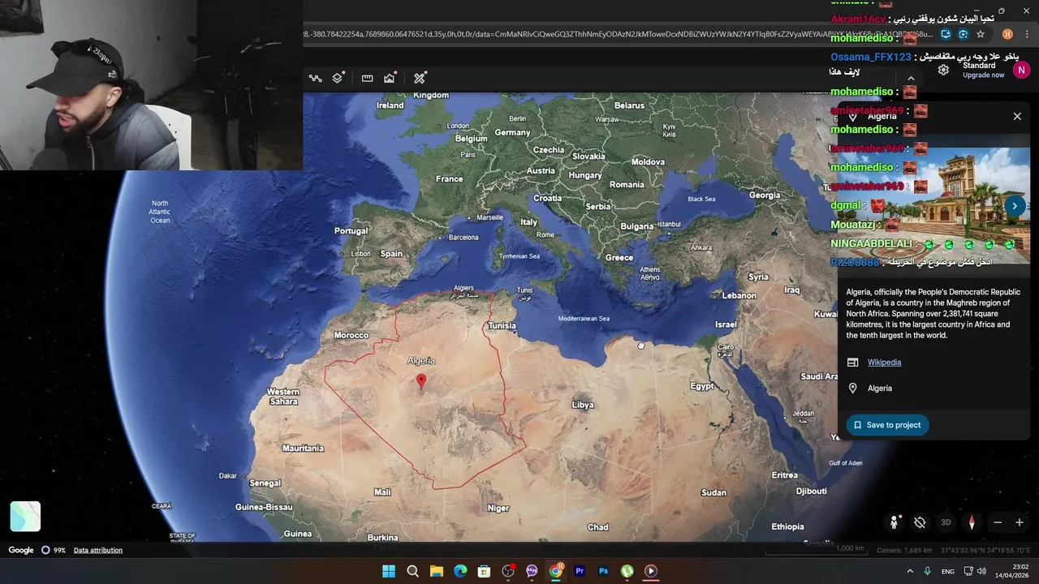The image size is (1039, 584).
Task: Click the Morocco map label
Action: [x=351, y=335]
